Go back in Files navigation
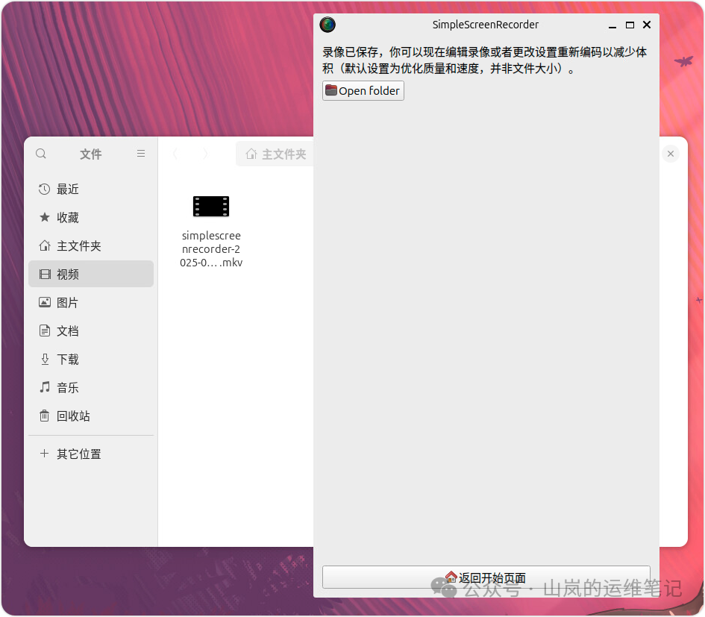Viewport: 705px width, 617px height. (x=175, y=154)
